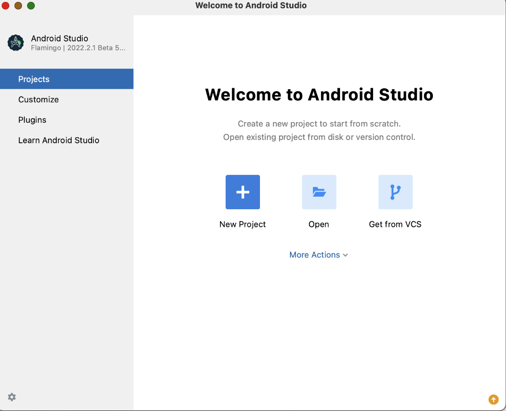Click the Android Studio logo icon
The height and width of the screenshot is (411, 506).
tap(16, 43)
